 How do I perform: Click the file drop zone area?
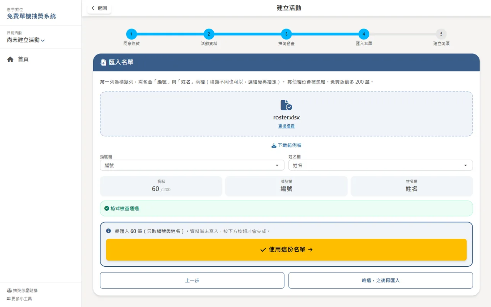pyautogui.click(x=286, y=114)
